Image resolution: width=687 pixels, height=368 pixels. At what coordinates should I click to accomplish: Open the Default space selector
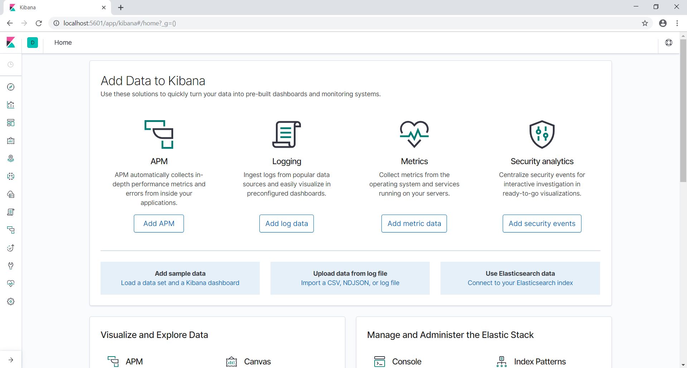click(x=33, y=43)
